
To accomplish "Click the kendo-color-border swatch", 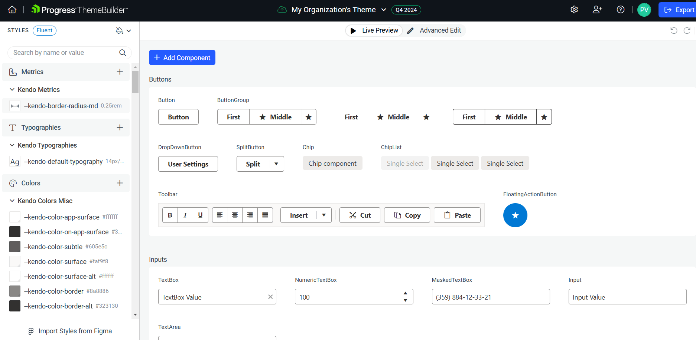I will [x=15, y=291].
